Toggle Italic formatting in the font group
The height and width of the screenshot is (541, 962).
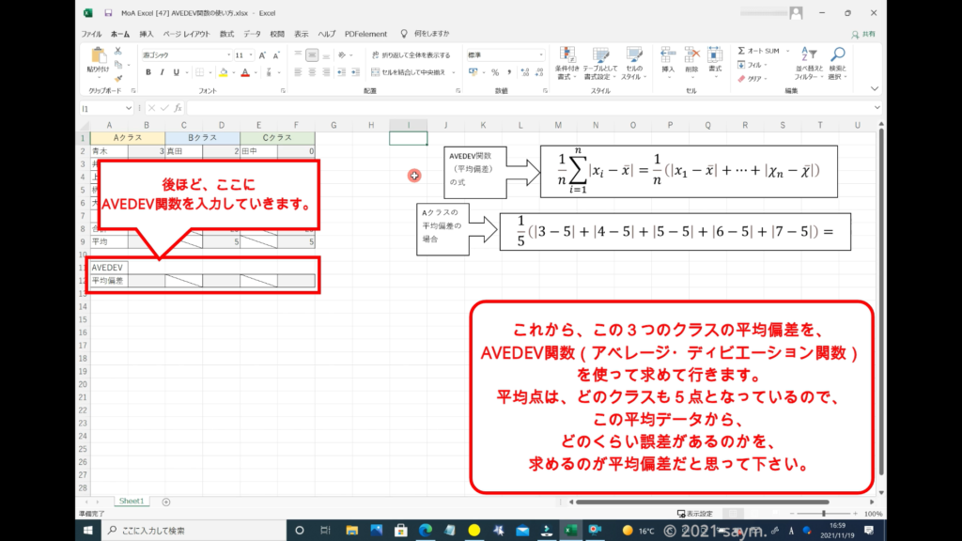[x=162, y=72]
